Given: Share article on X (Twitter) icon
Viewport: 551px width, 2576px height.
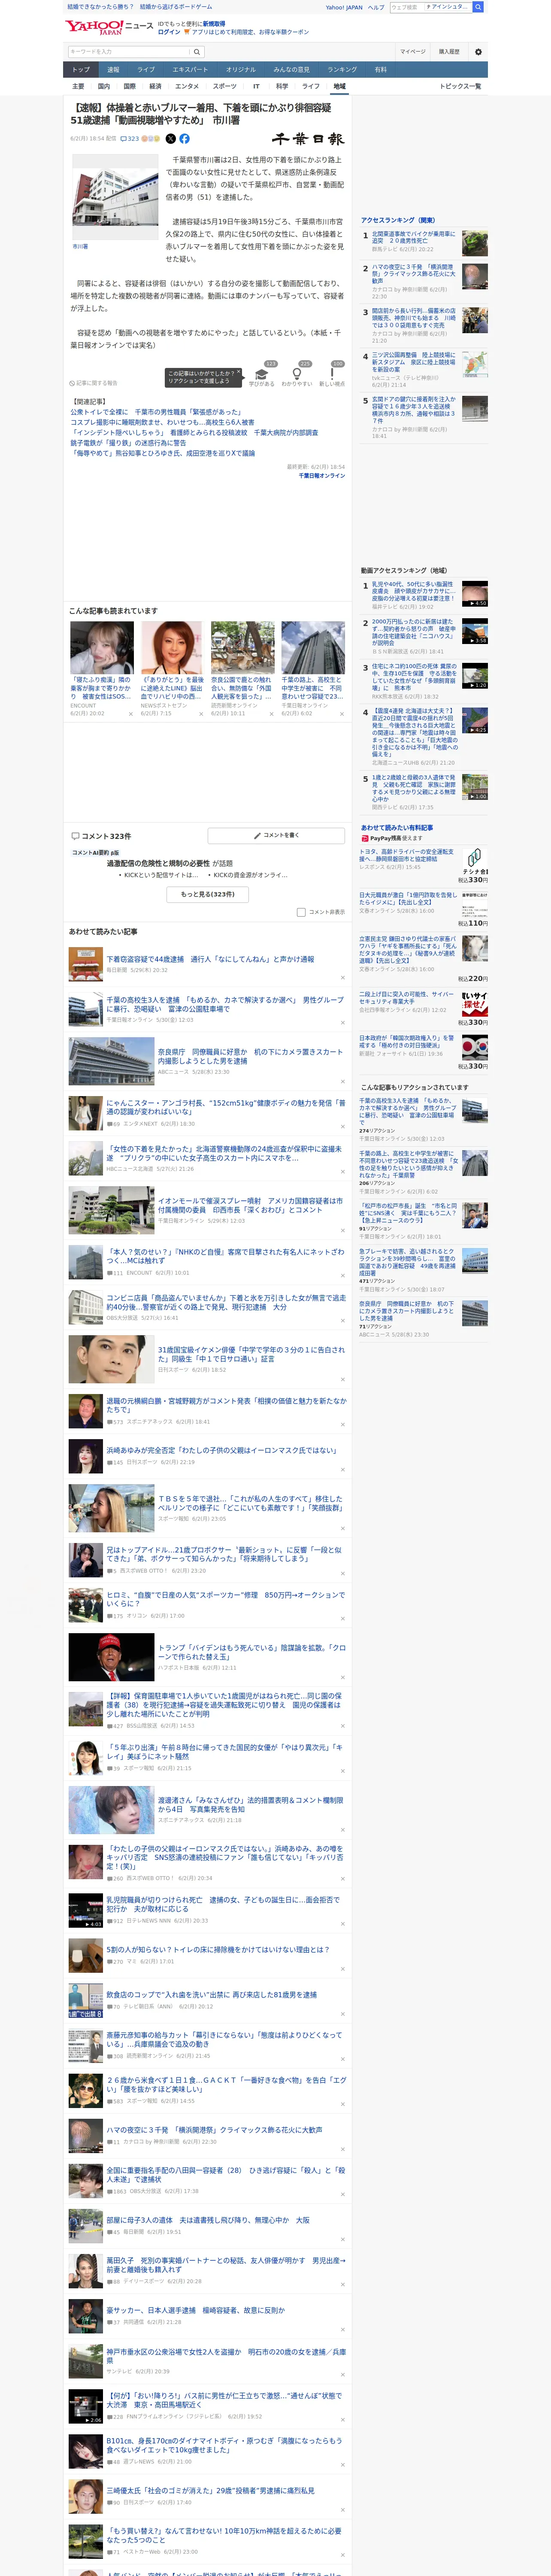Looking at the screenshot, I should click(170, 139).
